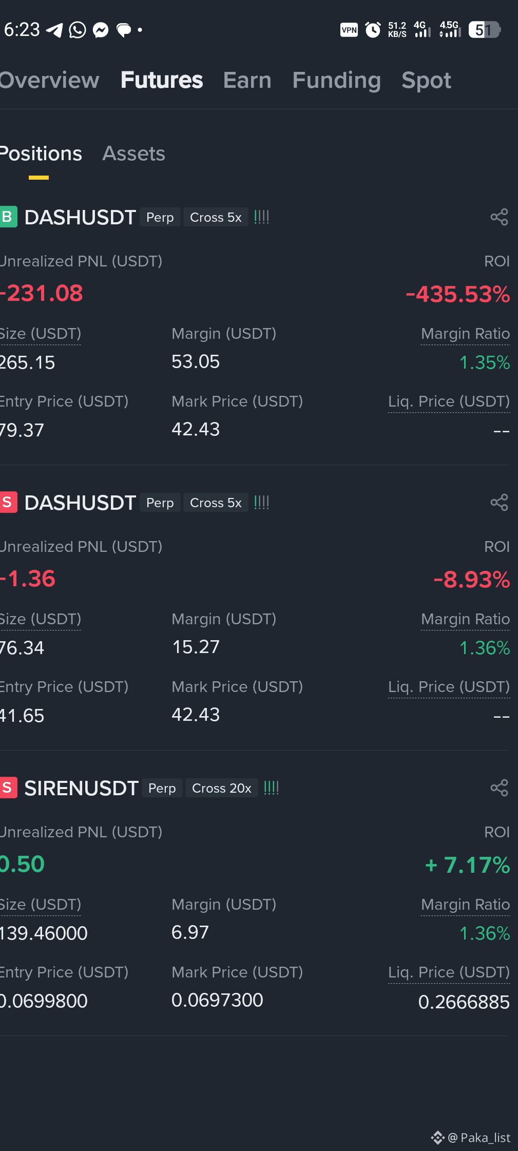Open the Earn tab
Screen dimensions: 518x1151
pos(247,80)
